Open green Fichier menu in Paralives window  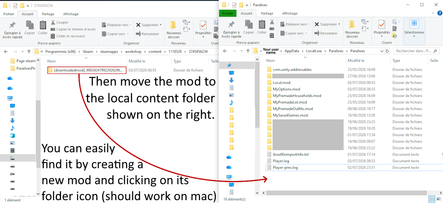point(228,13)
